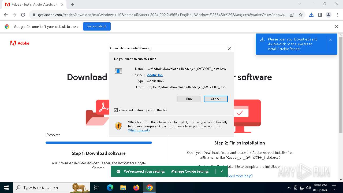Open Chrome tab search dropdown

[x=300, y=4]
